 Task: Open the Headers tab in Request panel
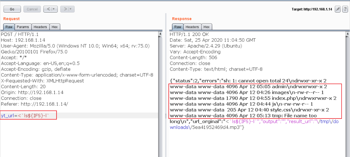pyautogui.click(x=40, y=27)
